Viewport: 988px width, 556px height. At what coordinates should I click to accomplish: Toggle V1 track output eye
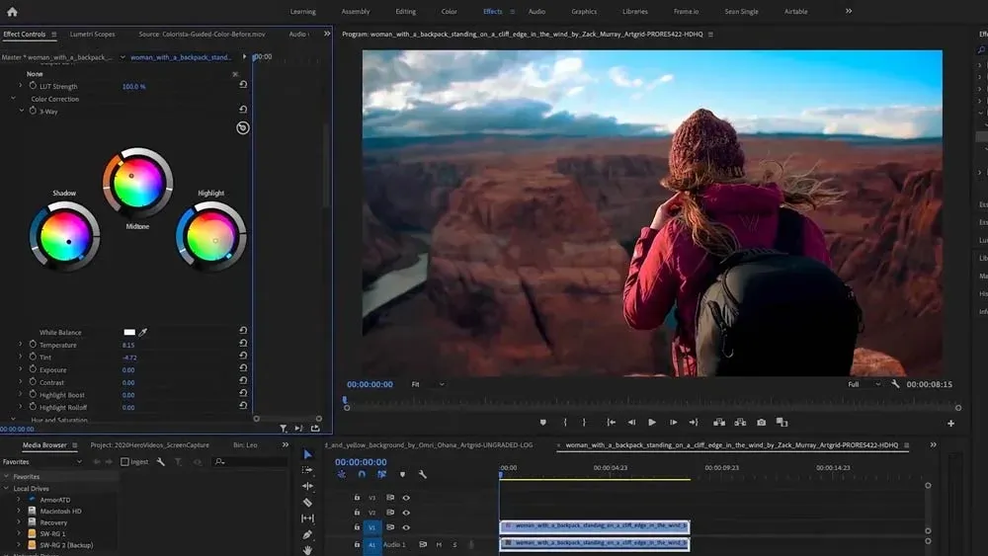(x=406, y=527)
